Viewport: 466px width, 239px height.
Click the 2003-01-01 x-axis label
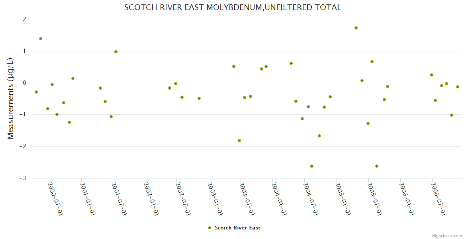click(x=215, y=199)
